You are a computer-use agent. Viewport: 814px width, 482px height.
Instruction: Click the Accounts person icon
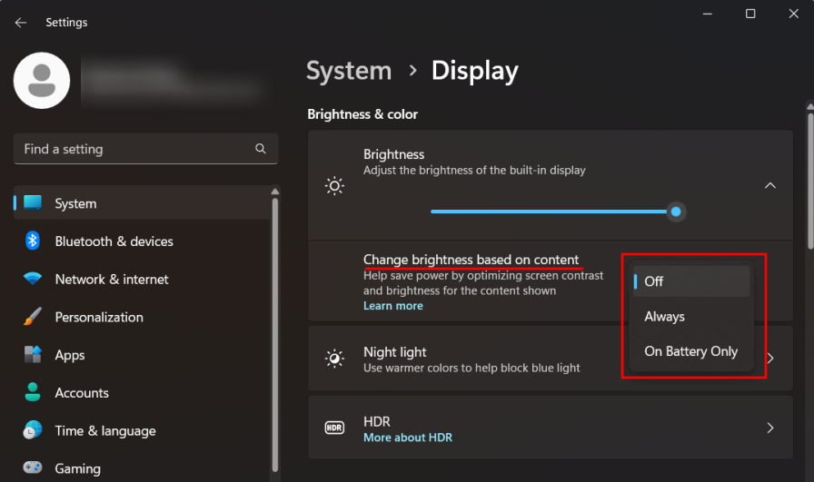(x=33, y=393)
